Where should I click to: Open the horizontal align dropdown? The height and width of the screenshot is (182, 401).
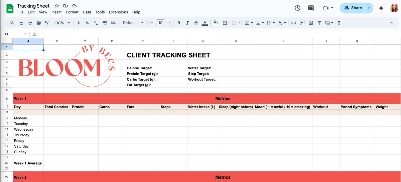[249, 23]
